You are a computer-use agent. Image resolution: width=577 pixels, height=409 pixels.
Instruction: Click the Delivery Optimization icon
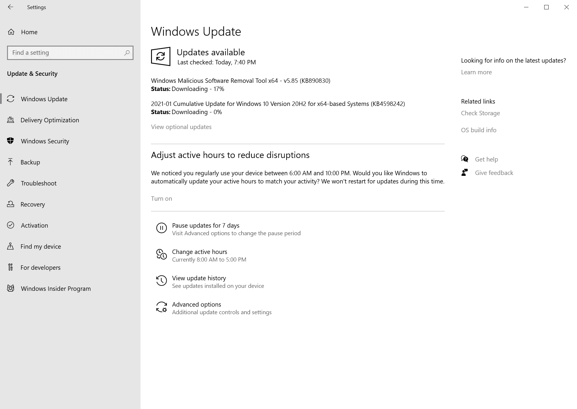pos(11,120)
